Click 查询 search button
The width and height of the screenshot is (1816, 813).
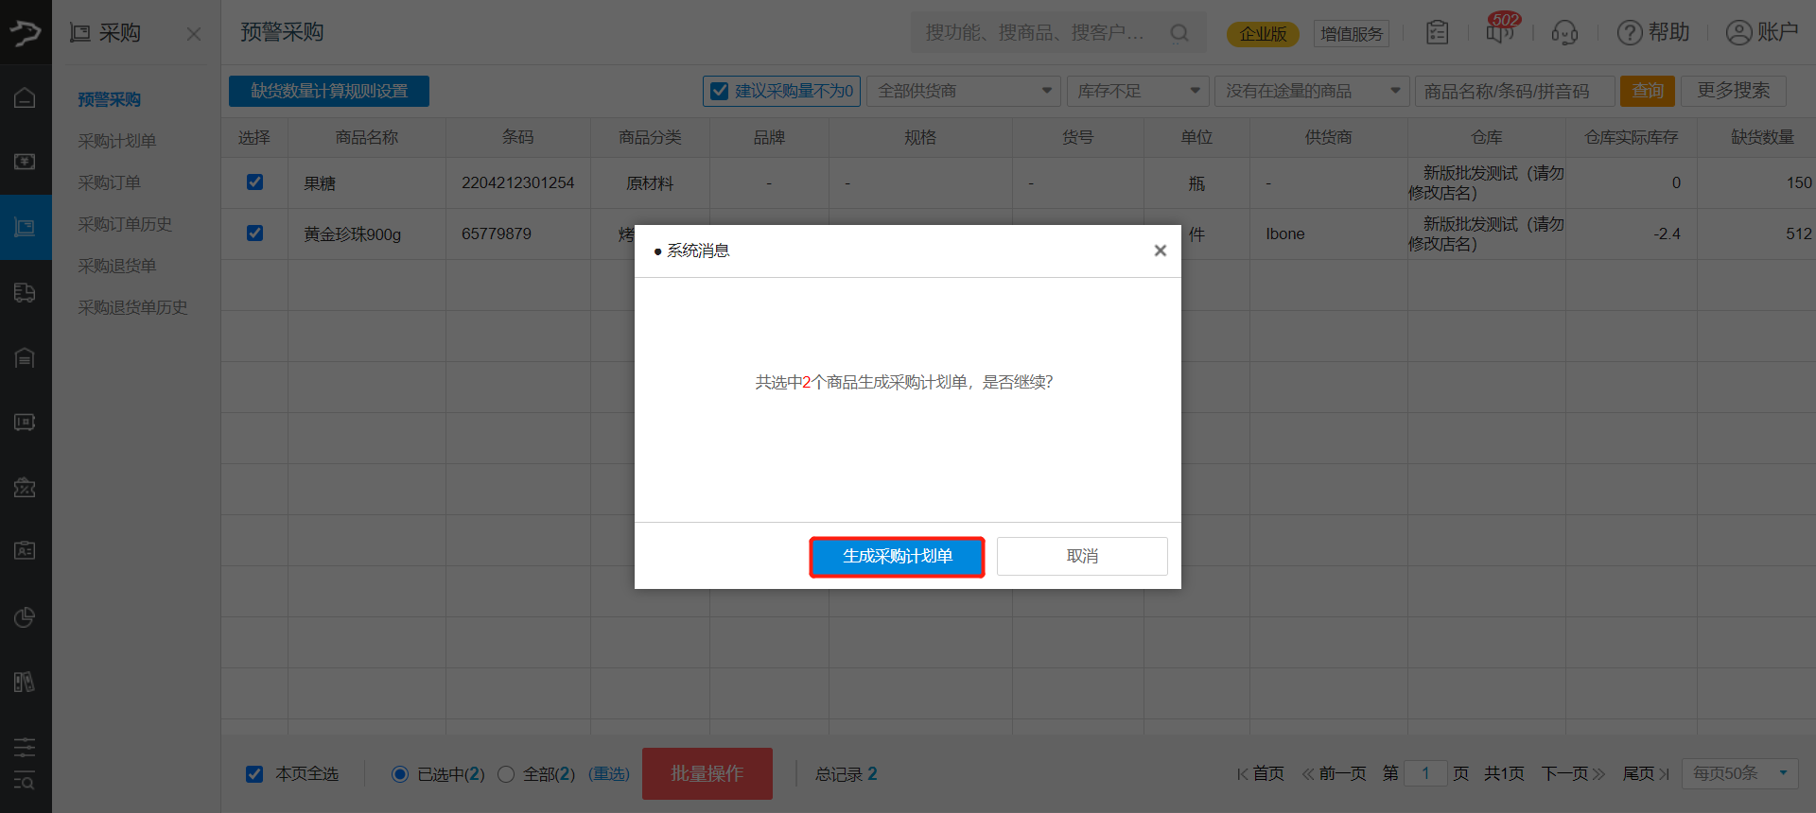(x=1648, y=91)
